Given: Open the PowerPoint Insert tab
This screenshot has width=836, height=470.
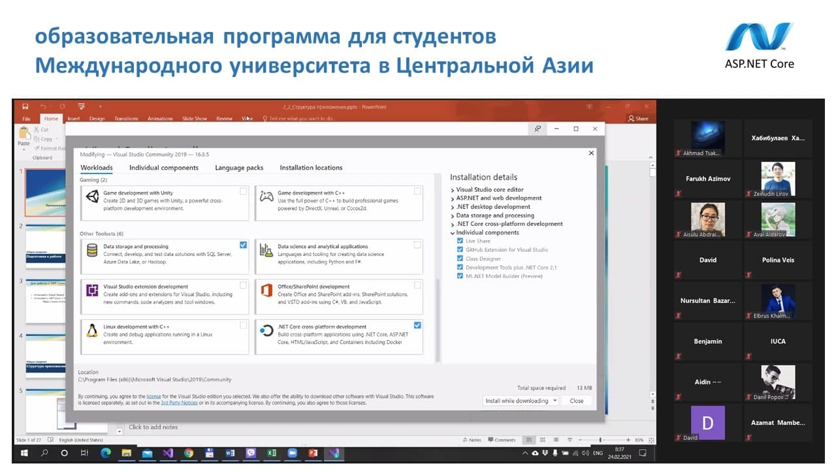Looking at the screenshot, I should click(73, 119).
